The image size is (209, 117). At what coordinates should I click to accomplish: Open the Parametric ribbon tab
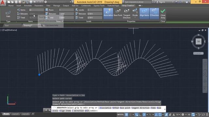[x=39, y=6]
